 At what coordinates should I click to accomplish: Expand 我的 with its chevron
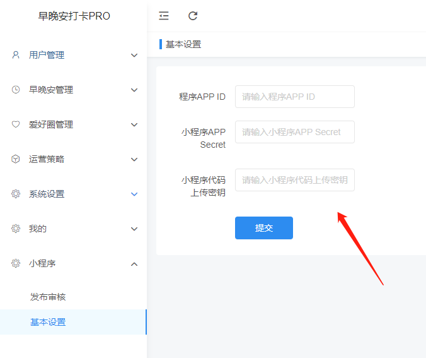coord(134,229)
